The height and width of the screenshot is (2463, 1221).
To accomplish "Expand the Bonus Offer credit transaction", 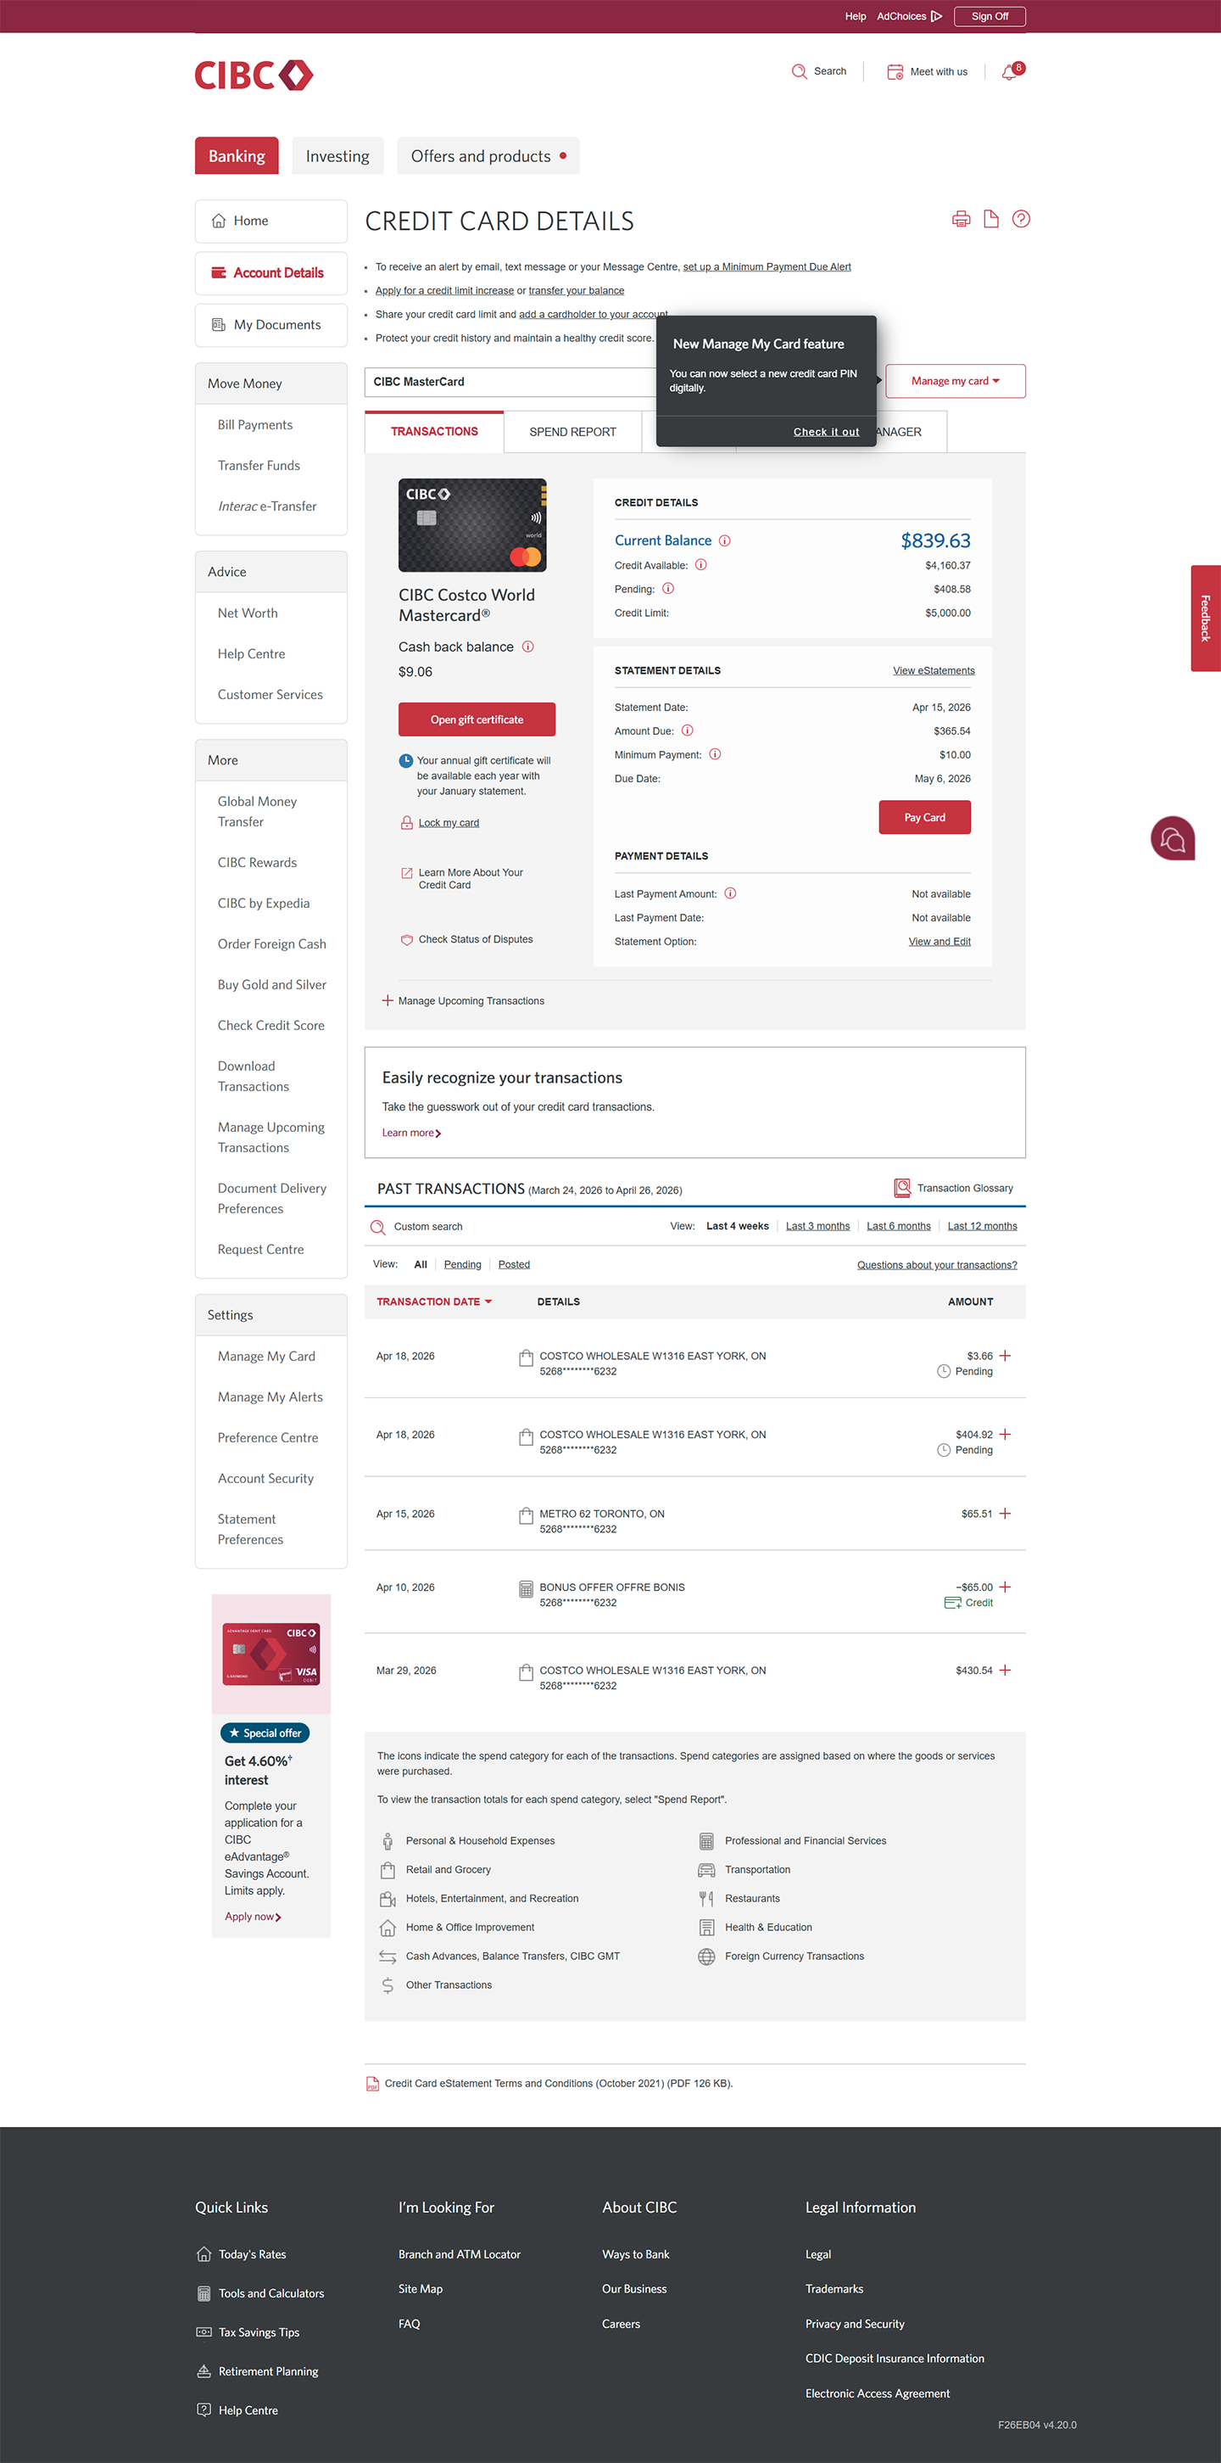I will pos(1005,1588).
